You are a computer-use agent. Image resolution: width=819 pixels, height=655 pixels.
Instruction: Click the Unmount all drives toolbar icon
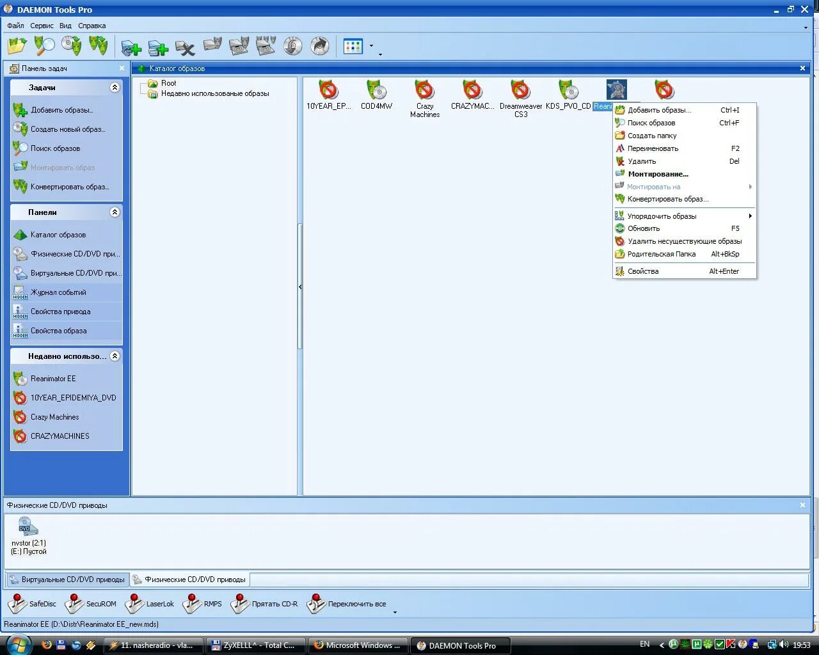(266, 46)
